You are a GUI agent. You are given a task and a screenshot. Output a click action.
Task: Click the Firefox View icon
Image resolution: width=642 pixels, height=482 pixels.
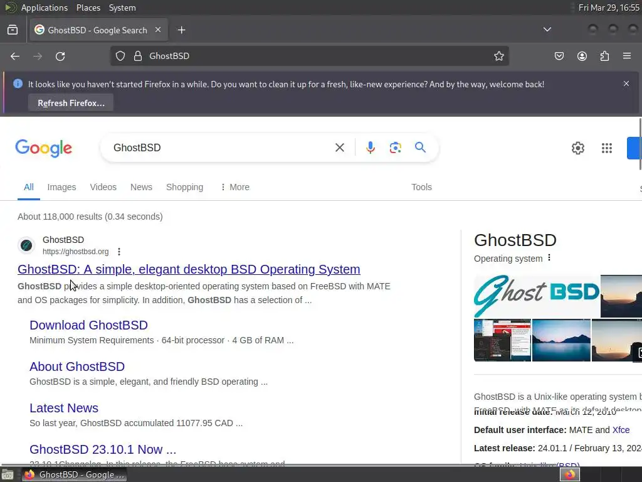[x=13, y=30]
